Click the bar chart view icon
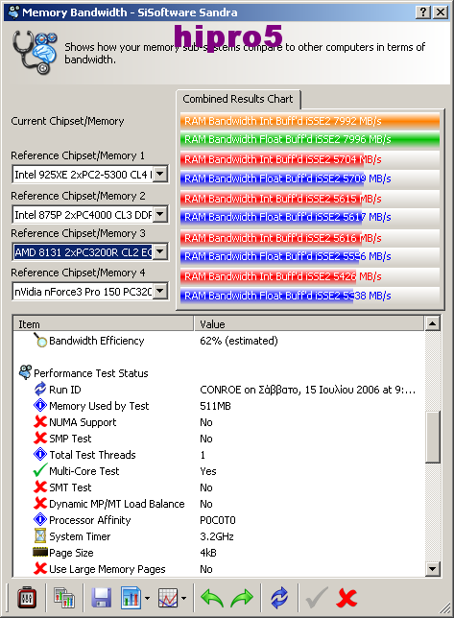Viewport: 454px width, 618px height. [x=131, y=598]
